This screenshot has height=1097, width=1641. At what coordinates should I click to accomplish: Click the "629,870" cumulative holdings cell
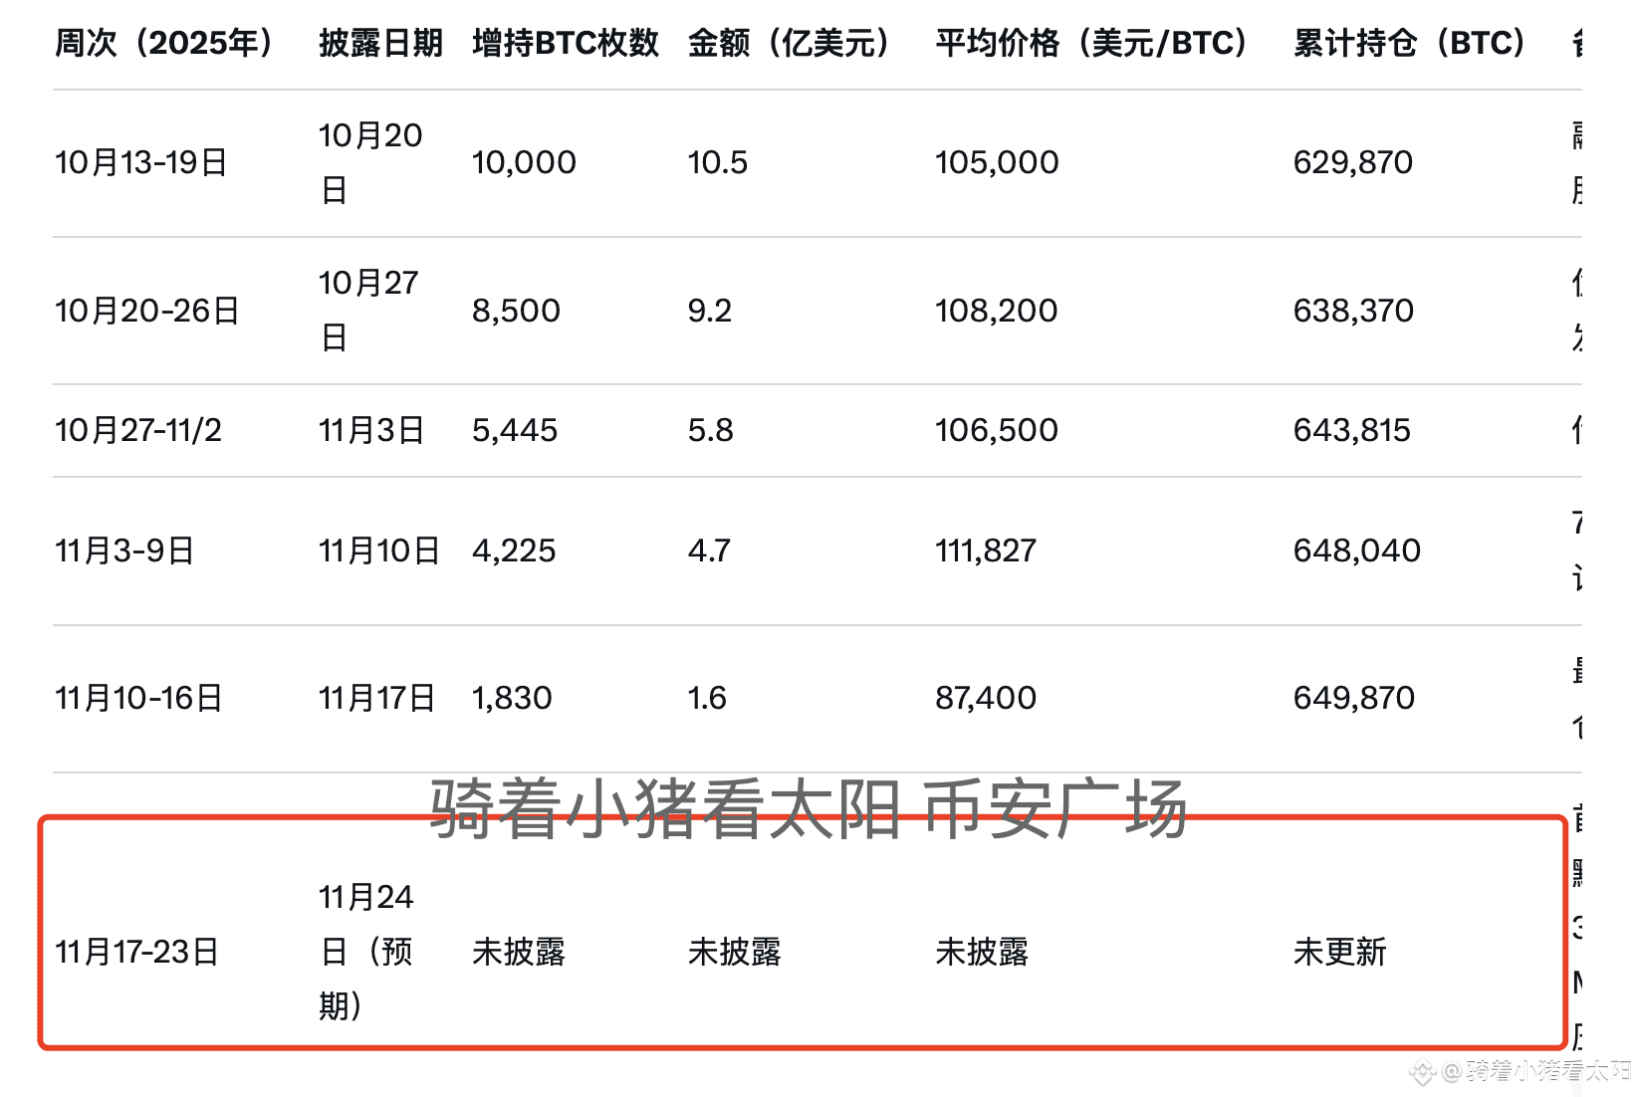click(1352, 161)
